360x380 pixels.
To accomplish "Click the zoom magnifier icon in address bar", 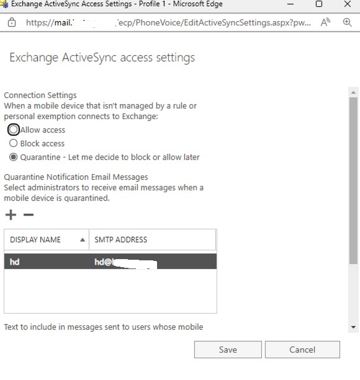I will [x=348, y=22].
